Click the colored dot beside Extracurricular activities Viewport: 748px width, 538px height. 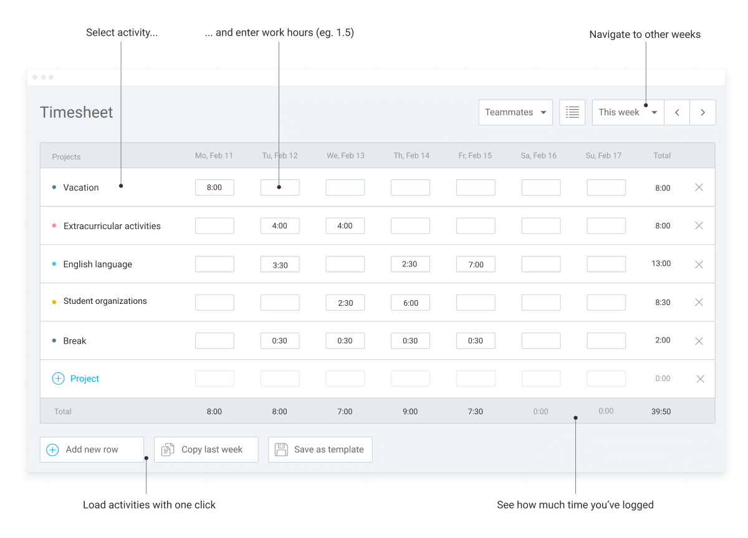pyautogui.click(x=53, y=225)
